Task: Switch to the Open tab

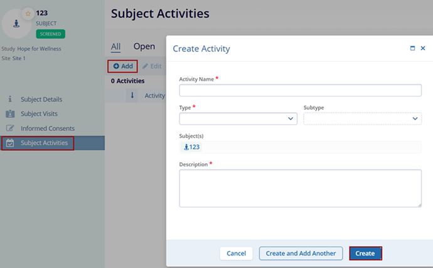Action: pos(144,46)
